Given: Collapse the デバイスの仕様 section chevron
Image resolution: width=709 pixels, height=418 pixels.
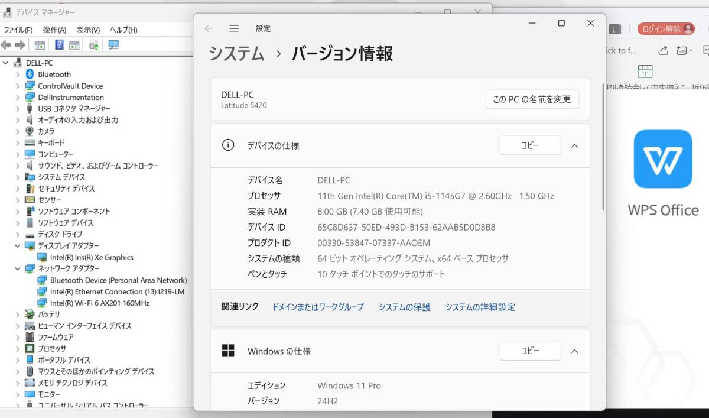Looking at the screenshot, I should click(574, 145).
